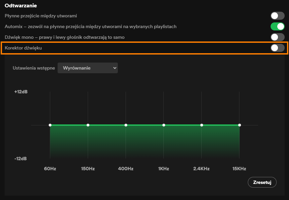289x200 pixels.
Task: Click the 15KHz frequency label
Action: 239,169
